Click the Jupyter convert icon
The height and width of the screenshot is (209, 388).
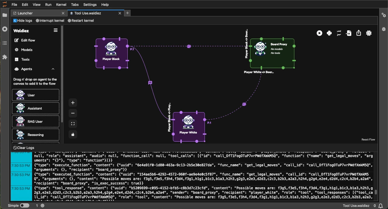point(339,33)
